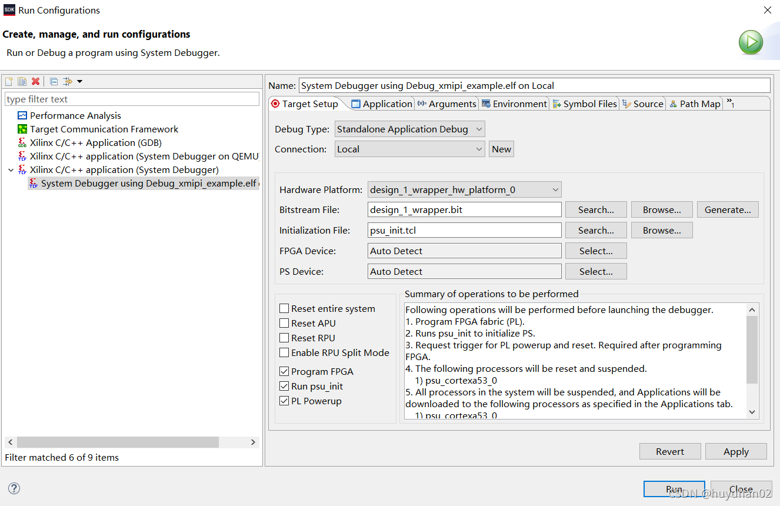Viewport: 780px width, 506px height.
Task: Click the Debug_xmipi_example.elf configuration TCF icon
Action: click(34, 184)
